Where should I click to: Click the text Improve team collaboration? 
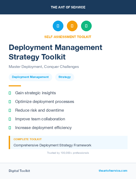[40, 119]
